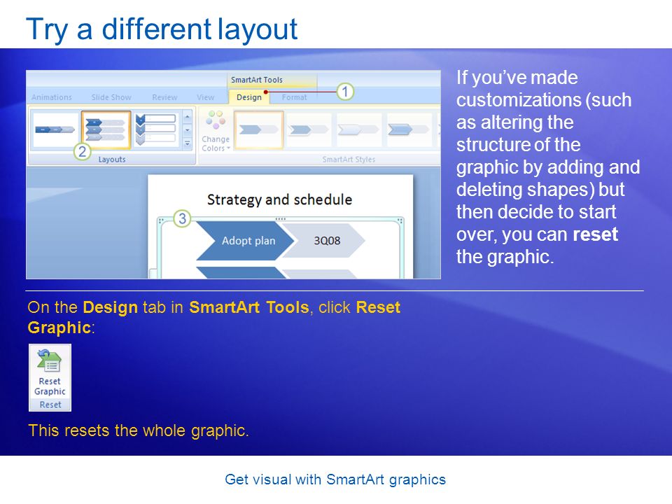This screenshot has height=504, width=672.
Task: Pick the highlighted chevron list layout
Action: [106, 129]
